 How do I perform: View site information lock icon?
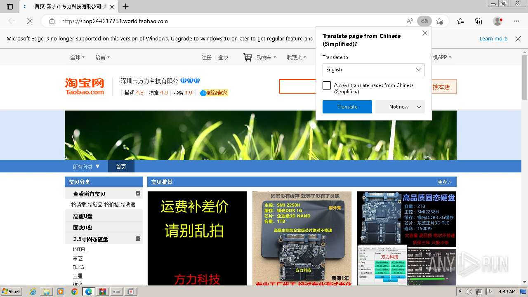tap(52, 21)
